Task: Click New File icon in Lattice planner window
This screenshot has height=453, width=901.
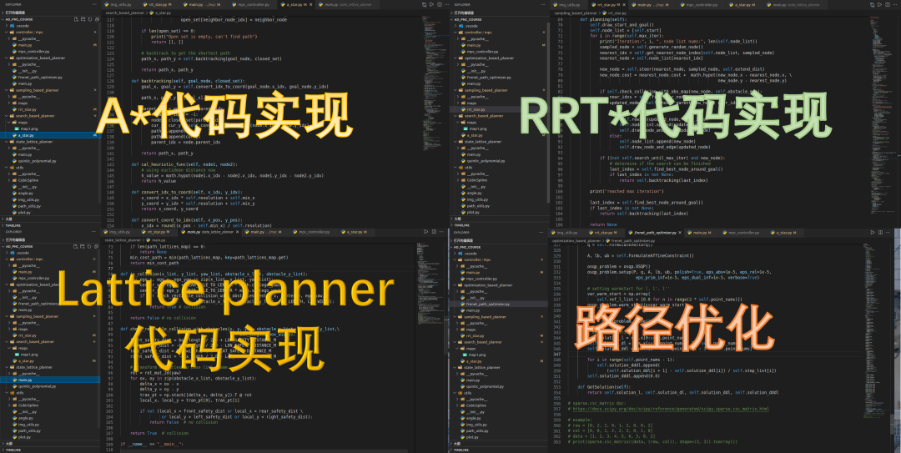Action: coord(75,247)
